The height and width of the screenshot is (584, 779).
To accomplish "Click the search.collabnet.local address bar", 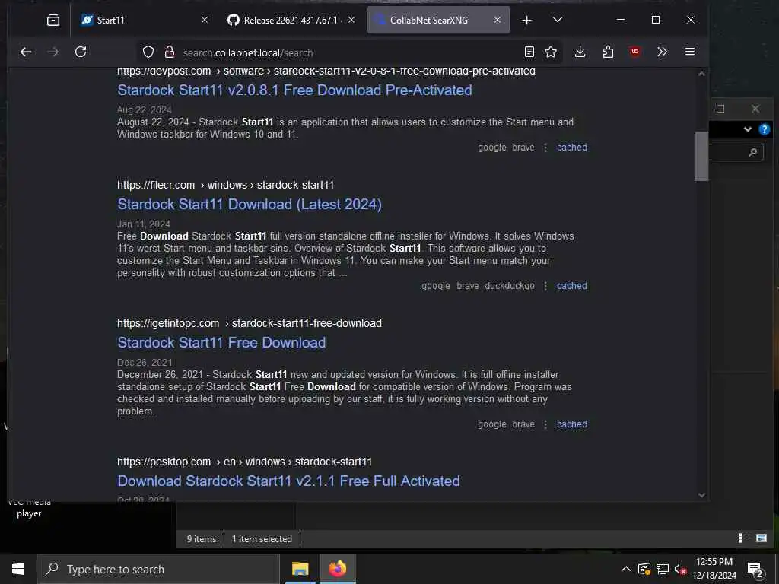I will click(x=348, y=52).
